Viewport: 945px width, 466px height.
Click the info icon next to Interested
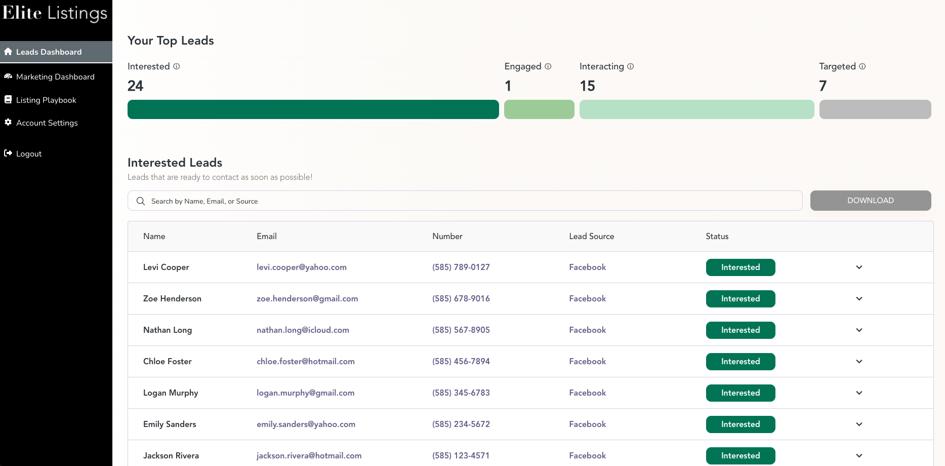pos(177,66)
